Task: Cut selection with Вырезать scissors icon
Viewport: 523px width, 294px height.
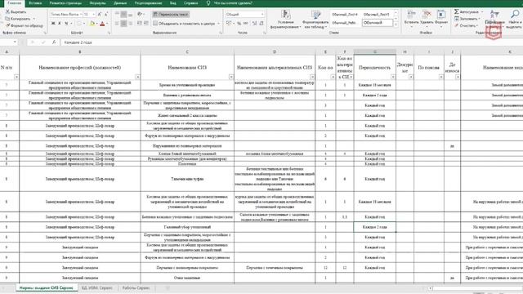Action: coord(16,11)
